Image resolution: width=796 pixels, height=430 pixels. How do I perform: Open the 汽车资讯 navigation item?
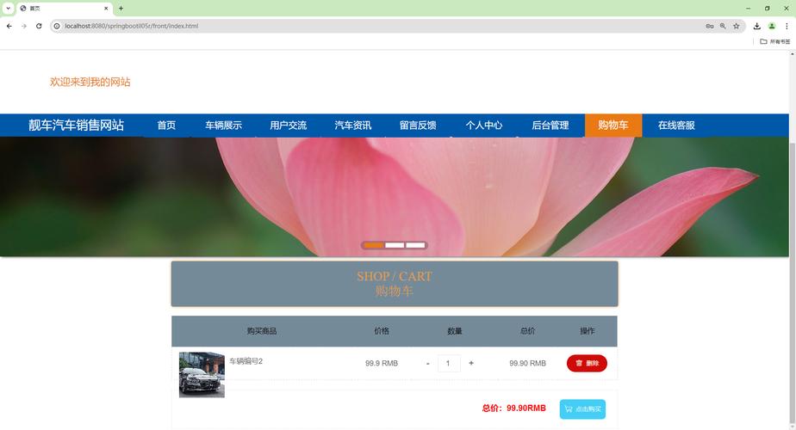click(353, 126)
